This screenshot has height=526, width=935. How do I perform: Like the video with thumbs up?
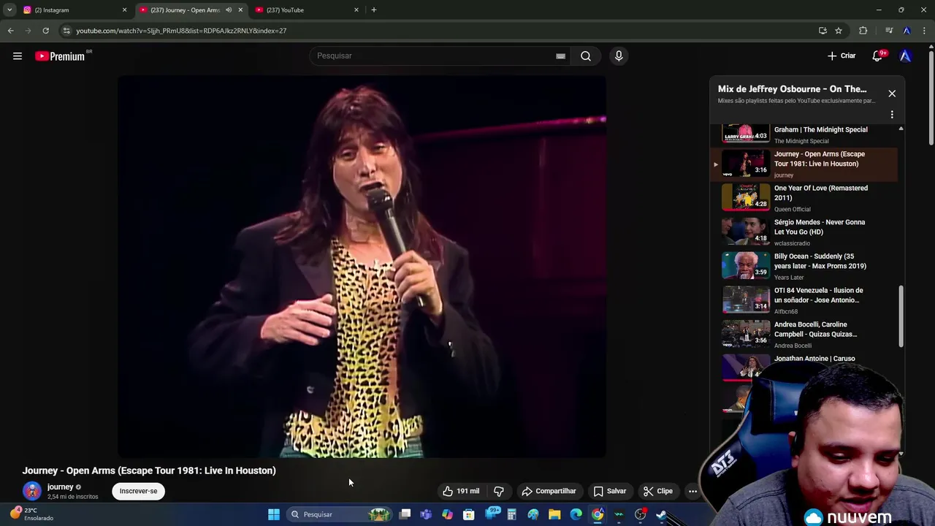461,491
